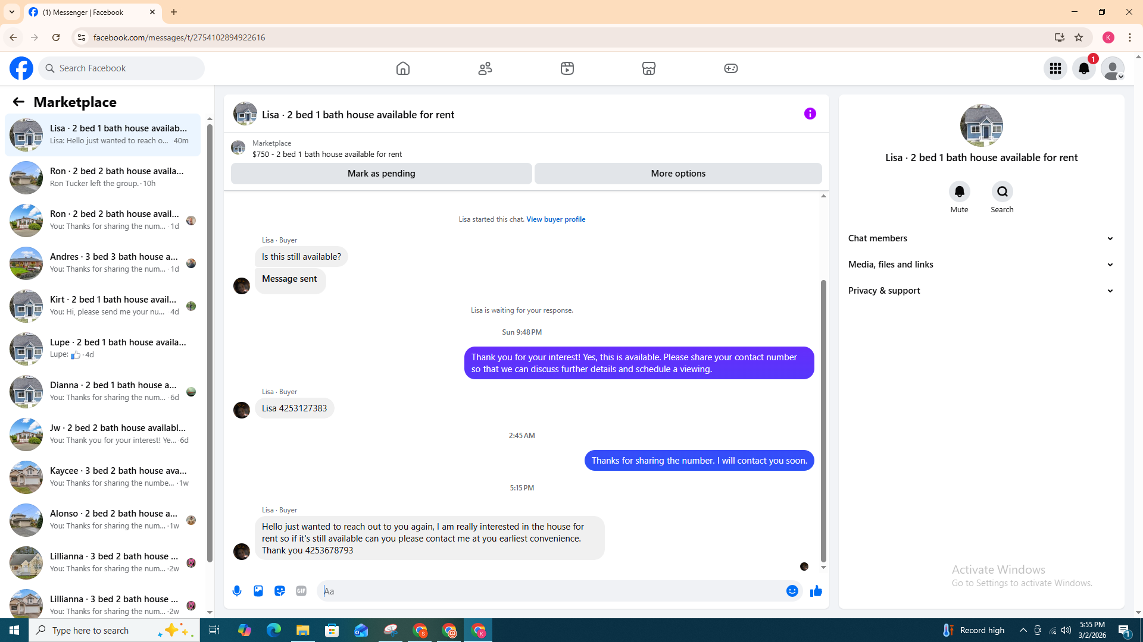Open Outlook from taskbar
The width and height of the screenshot is (1143, 642).
(361, 630)
